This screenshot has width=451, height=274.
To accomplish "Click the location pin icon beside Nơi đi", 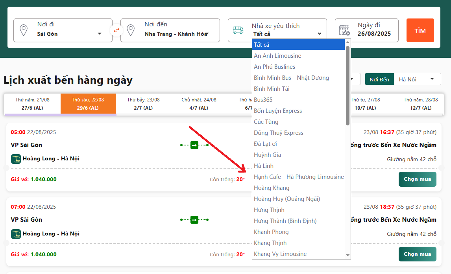I will 24,30.
